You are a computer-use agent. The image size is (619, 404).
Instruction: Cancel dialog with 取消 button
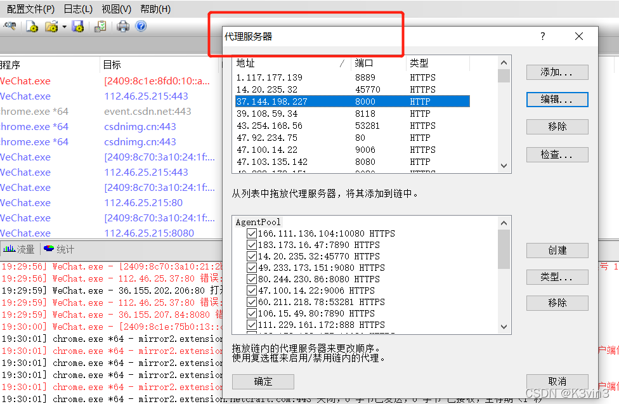pos(557,382)
